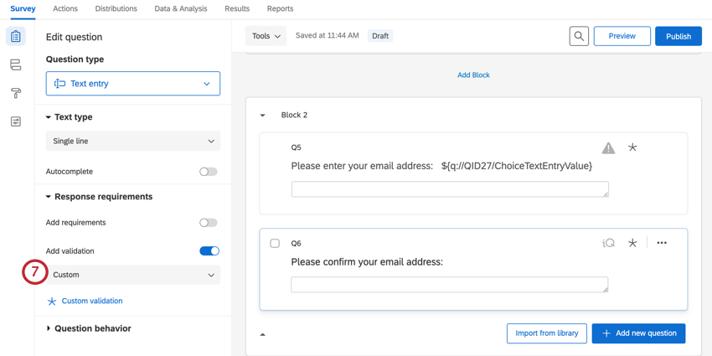Turn off the Add validation switch
Viewport: 712px width, 356px height.
tap(209, 251)
